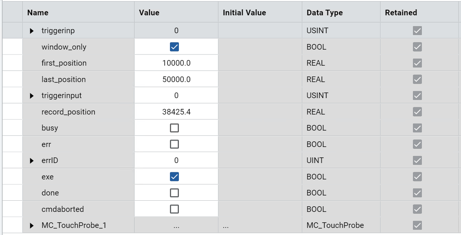Tick the cmdaborted value checkbox
Image resolution: width=461 pixels, height=235 pixels.
[174, 209]
